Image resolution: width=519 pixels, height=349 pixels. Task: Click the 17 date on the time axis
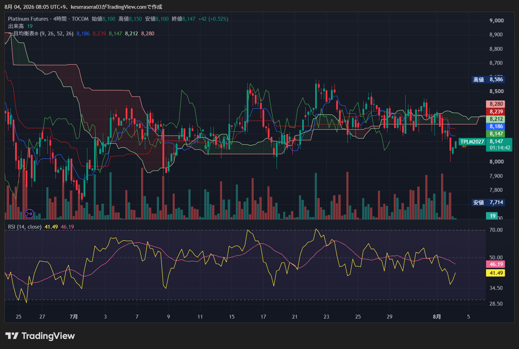[x=263, y=317]
